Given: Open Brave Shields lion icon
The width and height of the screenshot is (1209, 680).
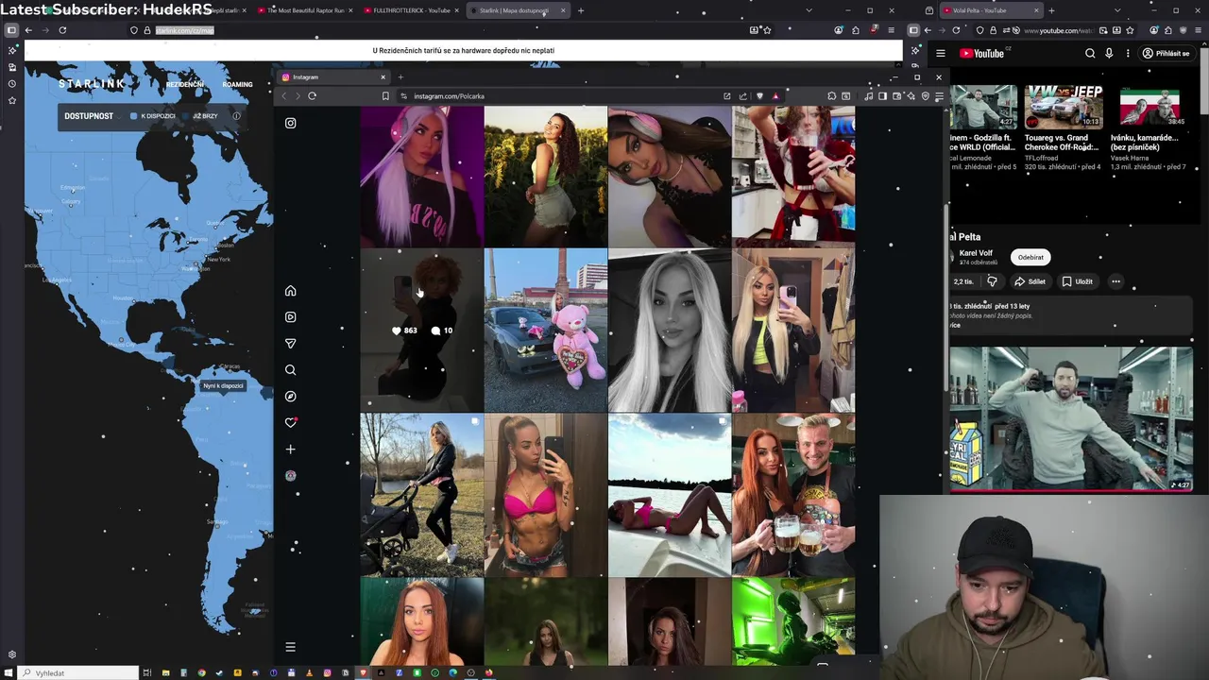Looking at the screenshot, I should [x=759, y=95].
